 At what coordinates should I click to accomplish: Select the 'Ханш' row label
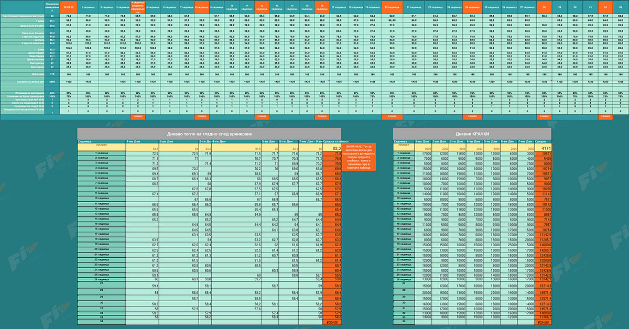coord(23,49)
